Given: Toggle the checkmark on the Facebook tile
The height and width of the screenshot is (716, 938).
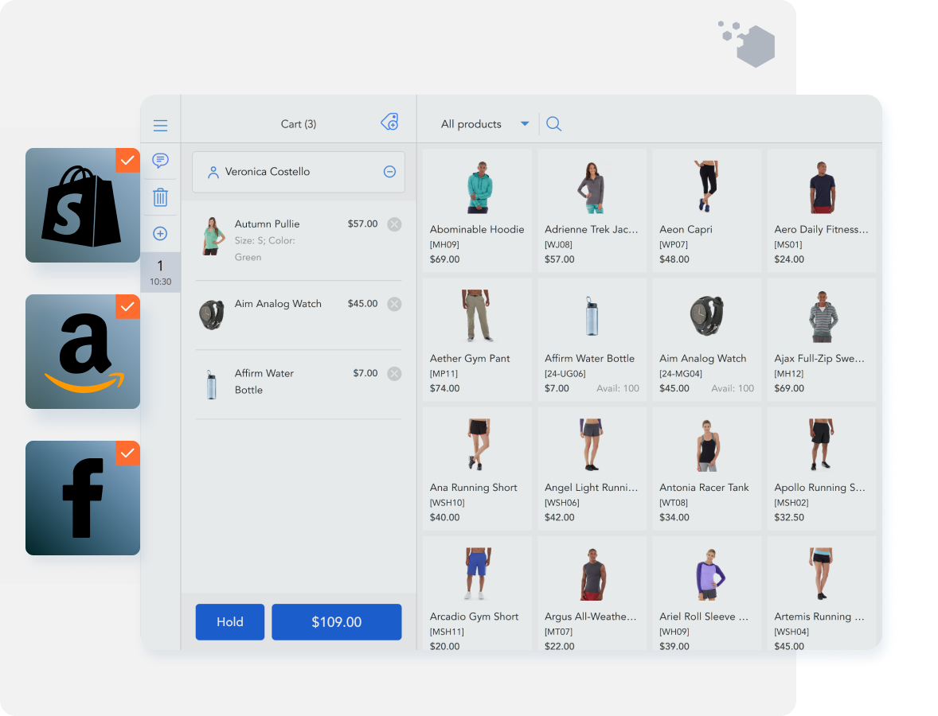Looking at the screenshot, I should pos(127,453).
